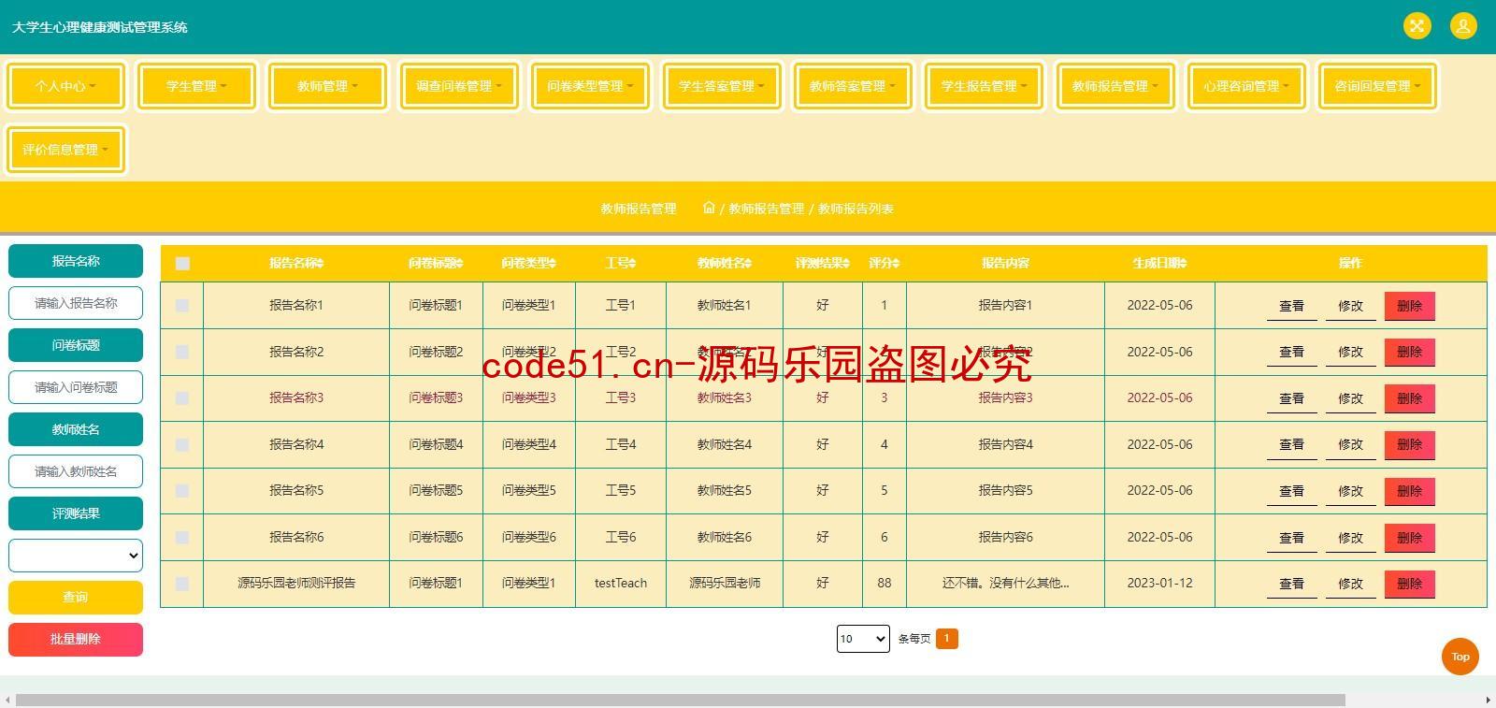Image resolution: width=1496 pixels, height=708 pixels.
Task: Open the 评测结果 filter dropdown
Action: coord(76,556)
